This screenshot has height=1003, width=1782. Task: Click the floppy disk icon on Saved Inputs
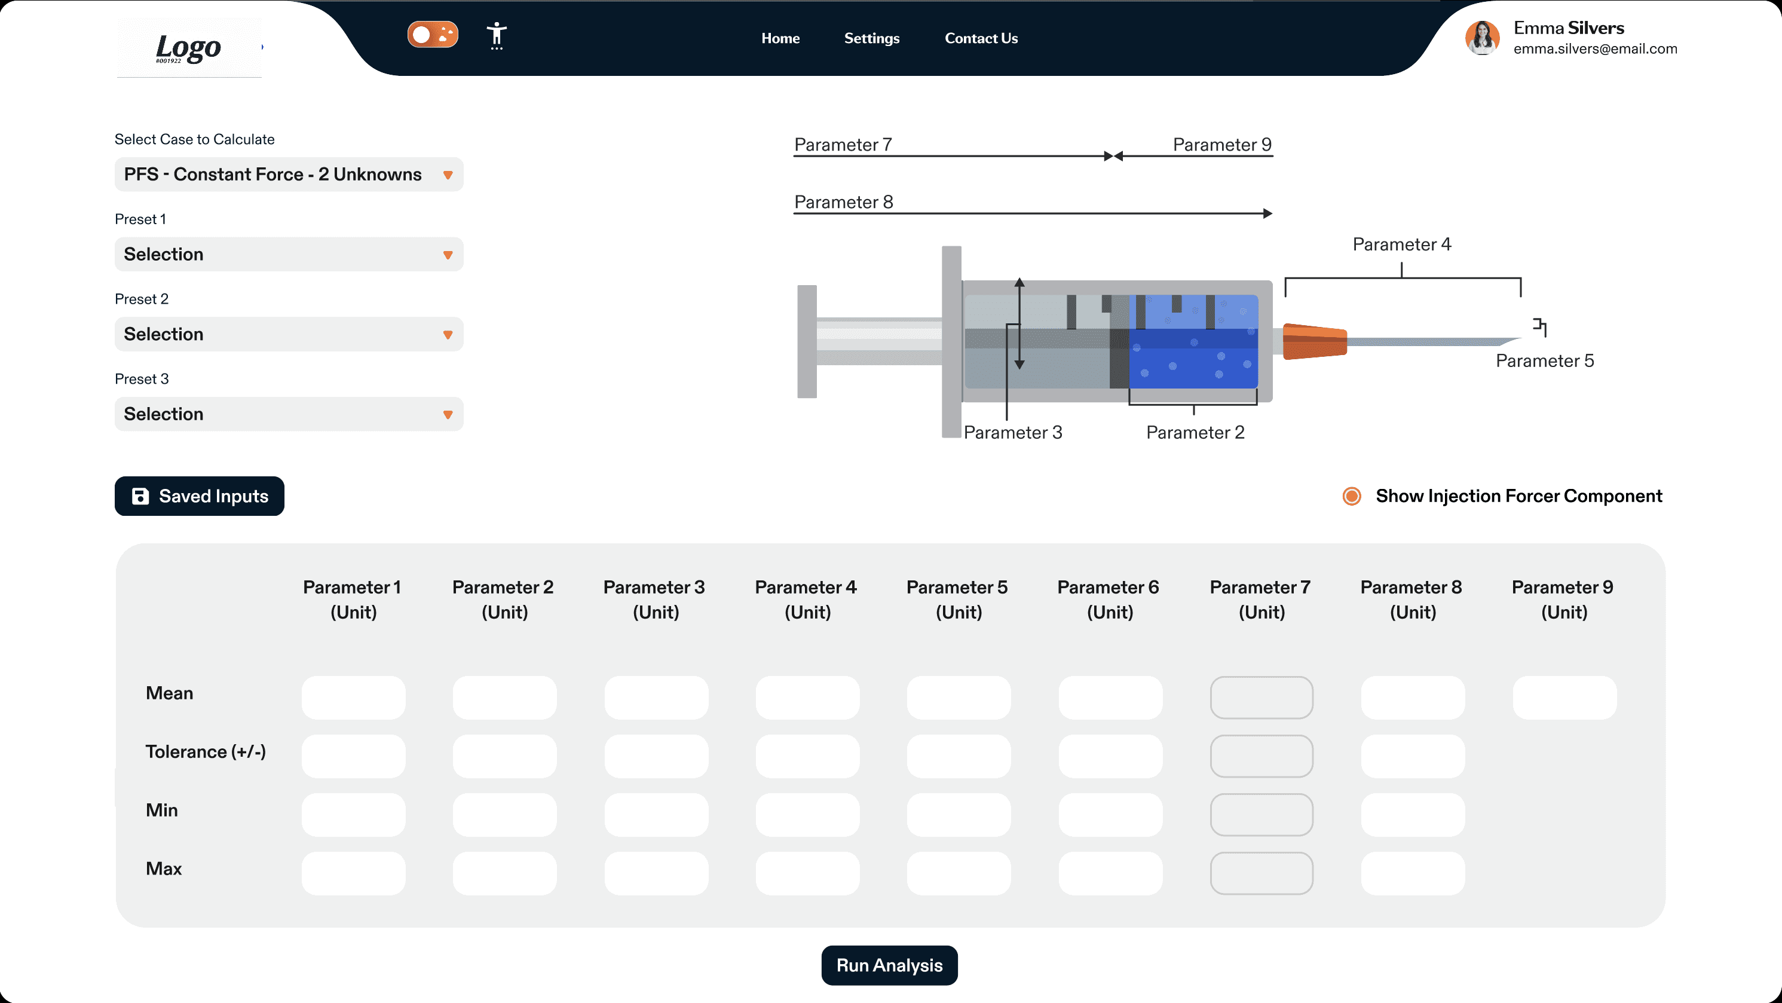tap(140, 496)
